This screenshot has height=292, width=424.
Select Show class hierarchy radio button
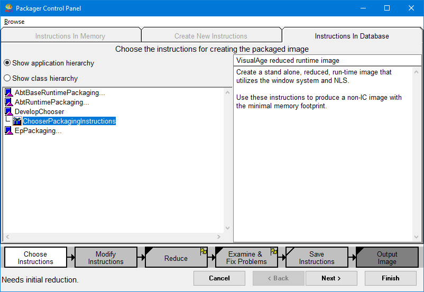point(7,78)
